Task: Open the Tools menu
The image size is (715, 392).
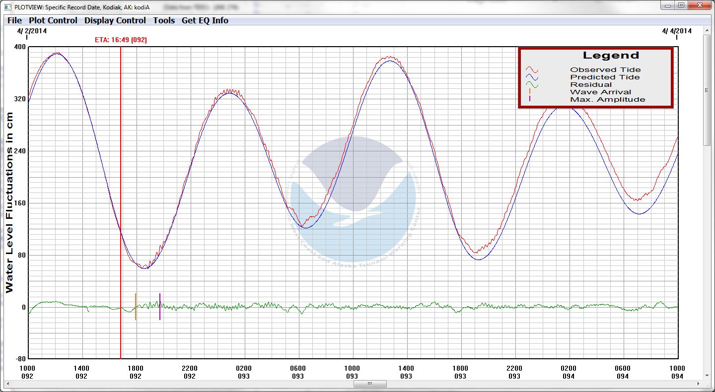Action: click(x=164, y=20)
